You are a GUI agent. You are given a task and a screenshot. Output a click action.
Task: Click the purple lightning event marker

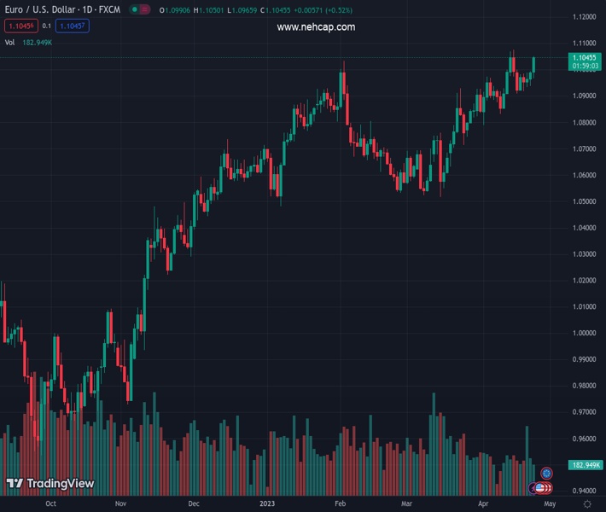tap(533, 487)
